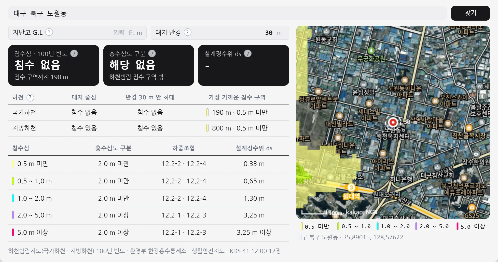Open help icon for 침수심 100년 빈도
Screen dimensions: 498x262
pyautogui.click(x=74, y=54)
